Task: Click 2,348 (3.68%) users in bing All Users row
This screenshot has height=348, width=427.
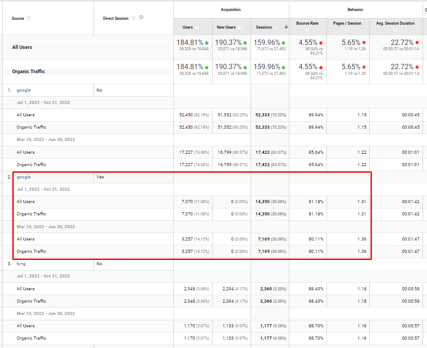Action: pos(196,289)
